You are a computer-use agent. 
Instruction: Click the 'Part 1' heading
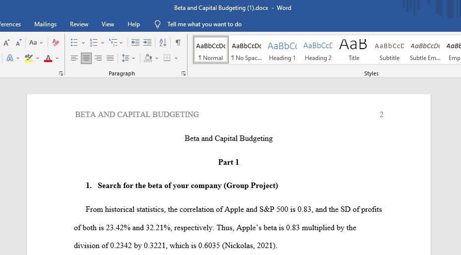pos(228,162)
